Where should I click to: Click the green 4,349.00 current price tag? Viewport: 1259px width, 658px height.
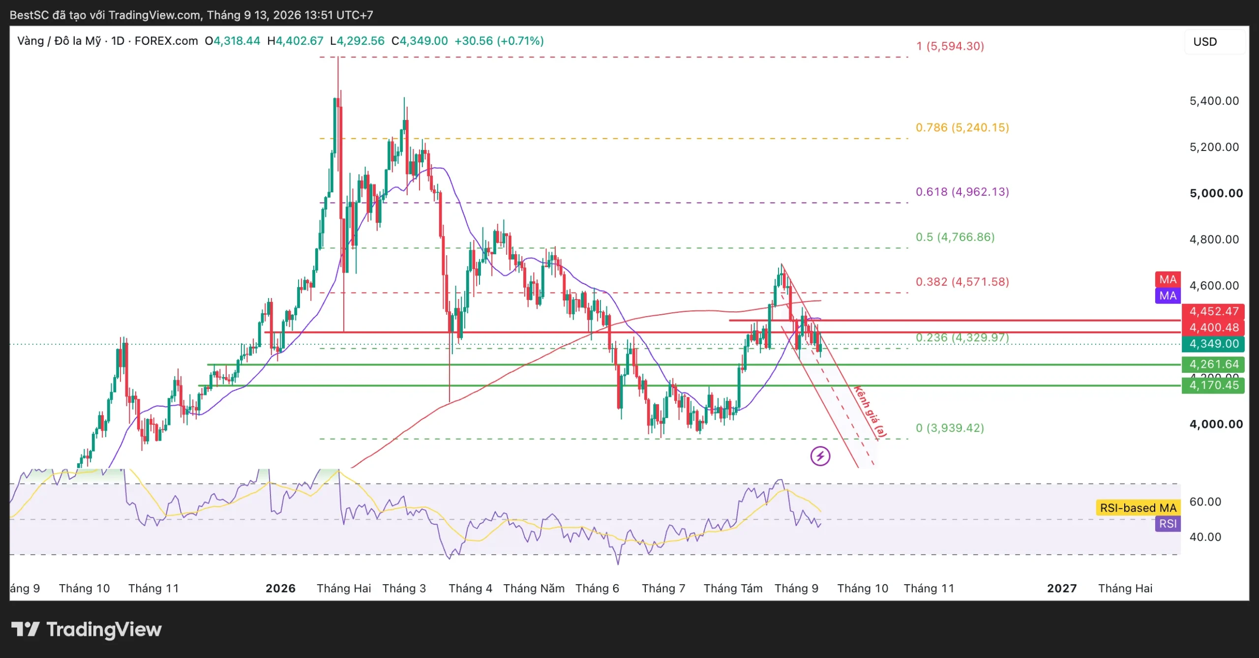[x=1213, y=344]
